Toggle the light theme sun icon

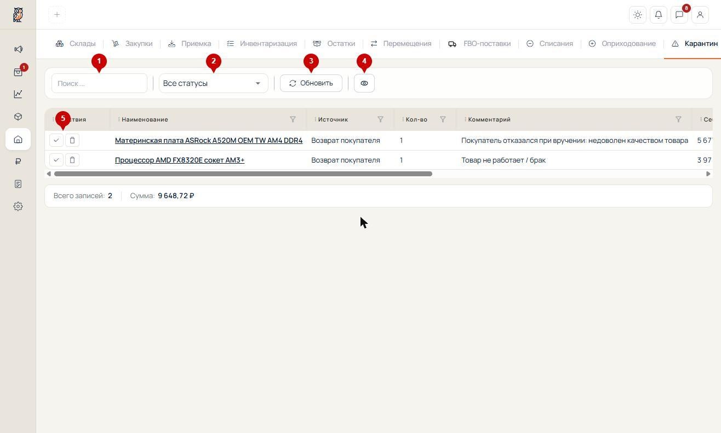click(638, 15)
